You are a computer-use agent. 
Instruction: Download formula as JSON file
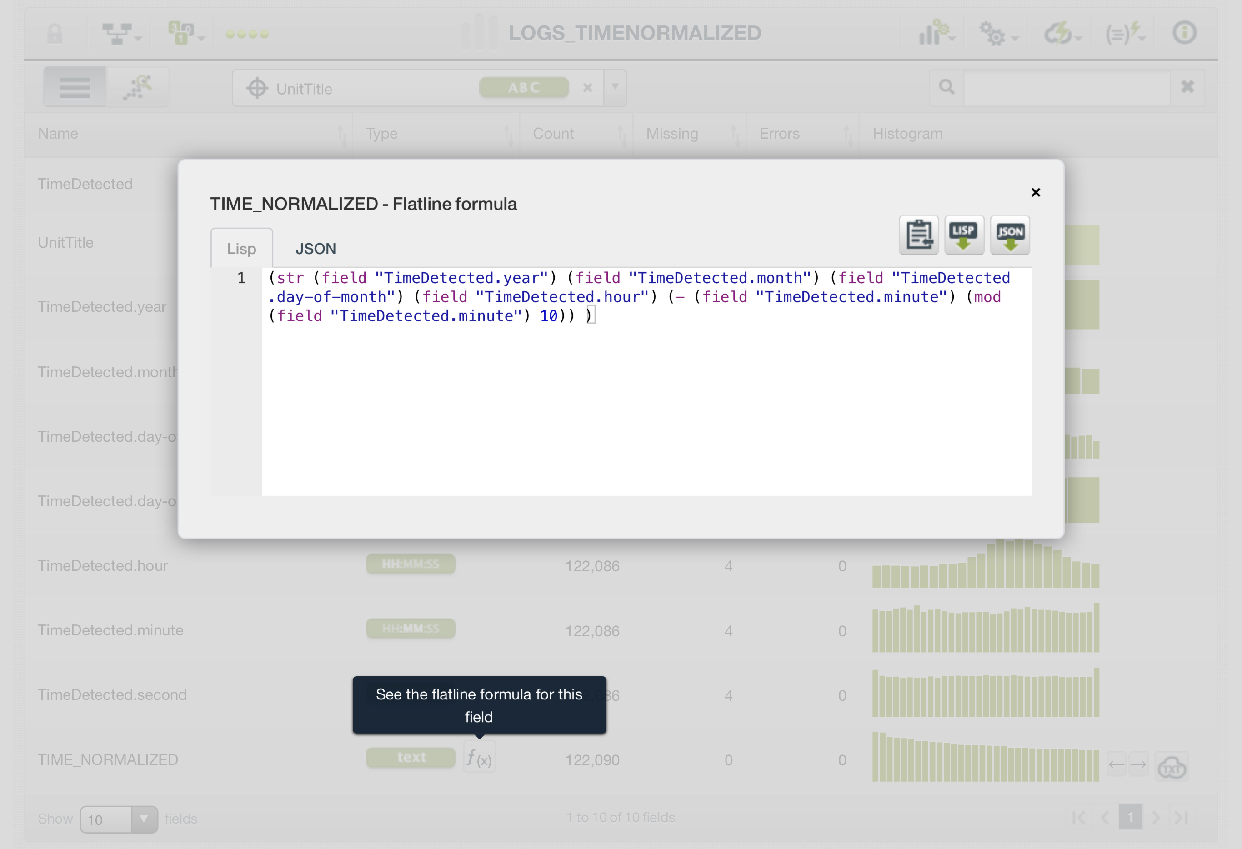pyautogui.click(x=1010, y=235)
